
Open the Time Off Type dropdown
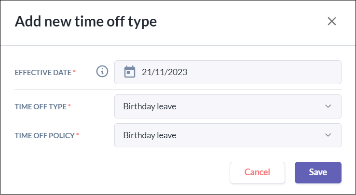[x=227, y=106]
